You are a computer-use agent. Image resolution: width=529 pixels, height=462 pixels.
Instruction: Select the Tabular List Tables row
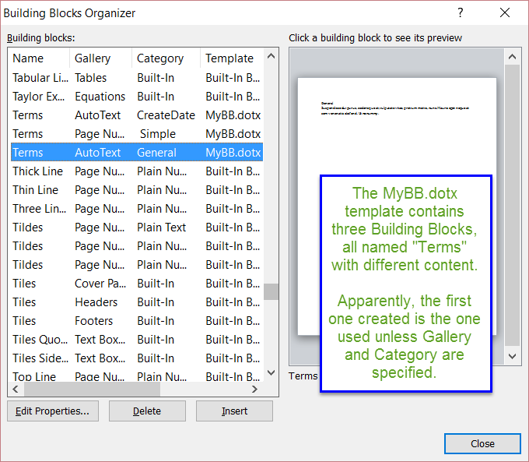[x=137, y=78]
